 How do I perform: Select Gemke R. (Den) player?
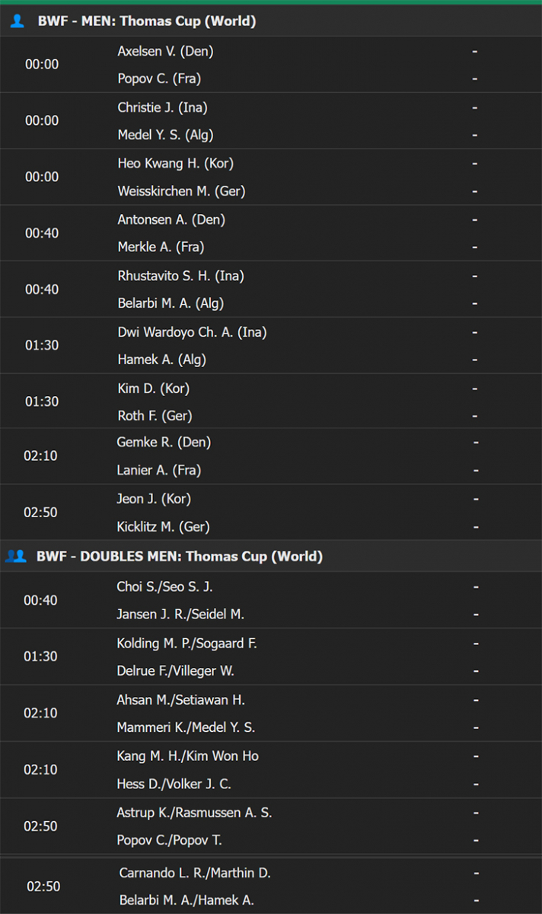(164, 442)
